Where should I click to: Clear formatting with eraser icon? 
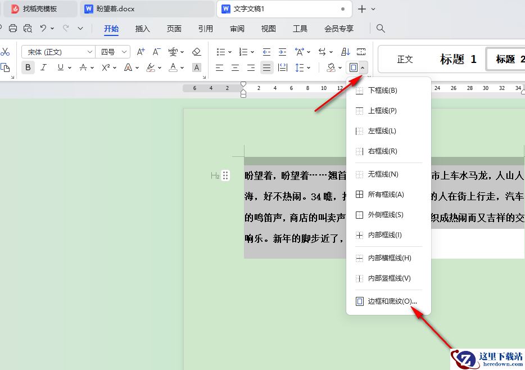point(197,52)
